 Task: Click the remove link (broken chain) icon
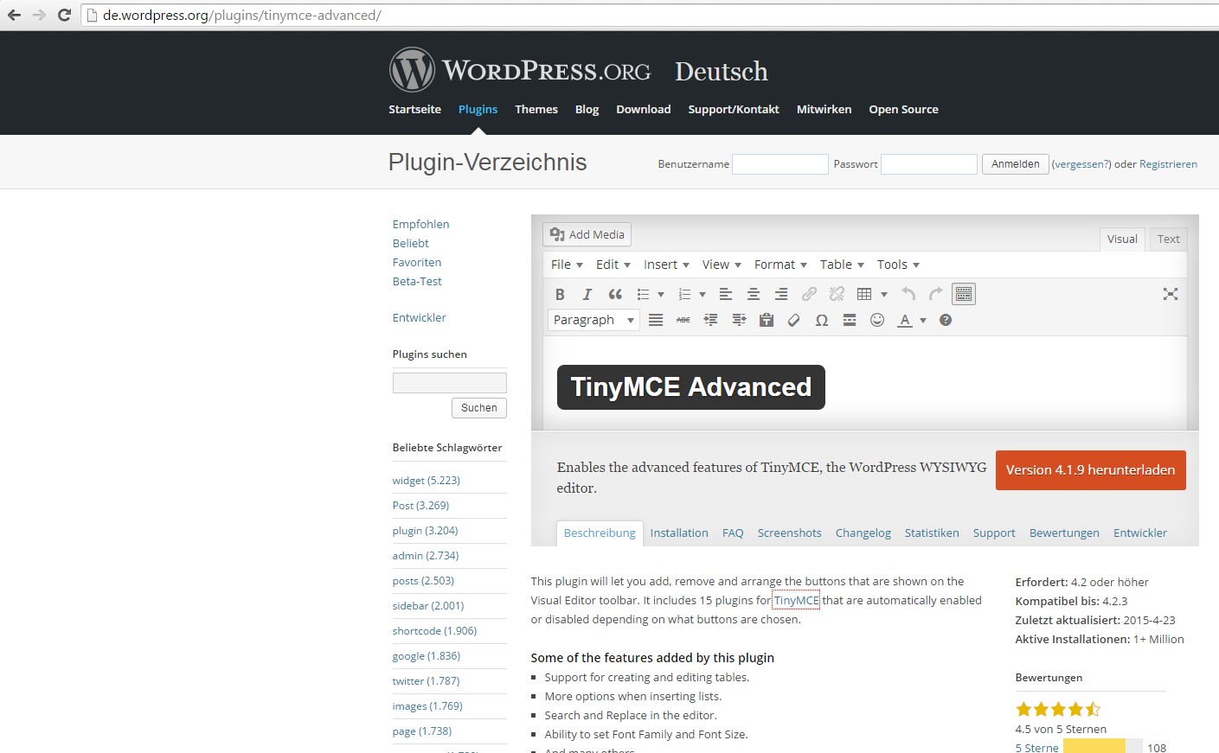[837, 294]
